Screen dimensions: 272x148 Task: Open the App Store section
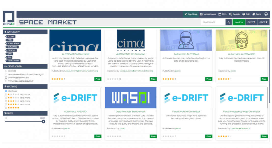click(x=191, y=14)
